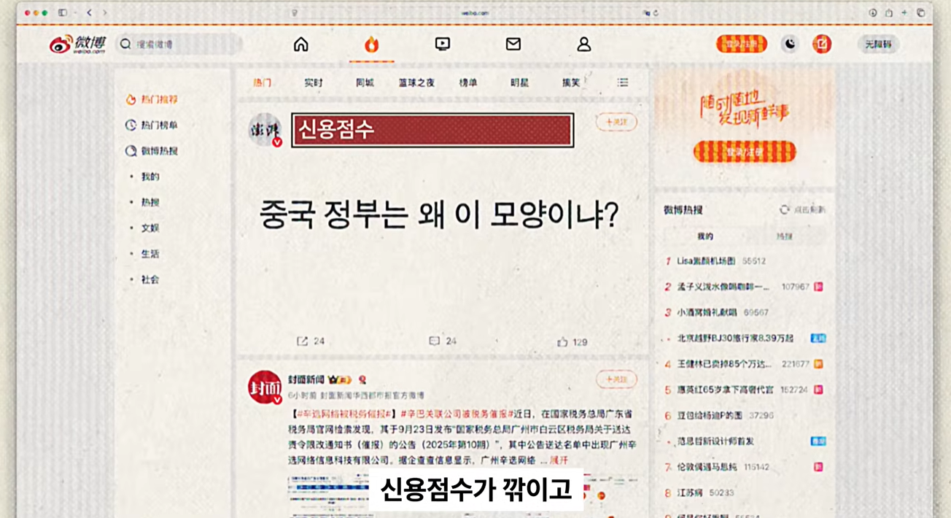Toggle dark mode moon icon
This screenshot has height=518, width=951.
[x=790, y=45]
